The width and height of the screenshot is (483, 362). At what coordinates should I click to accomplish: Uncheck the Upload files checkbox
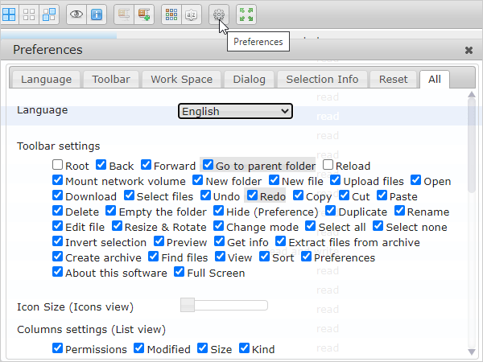point(336,180)
